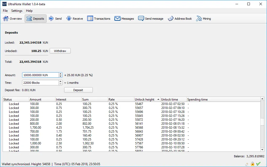Screen dimensions: 267x167
Task: Decrease Amount with the down stepper arrow
Action: pyautogui.click(x=60, y=76)
